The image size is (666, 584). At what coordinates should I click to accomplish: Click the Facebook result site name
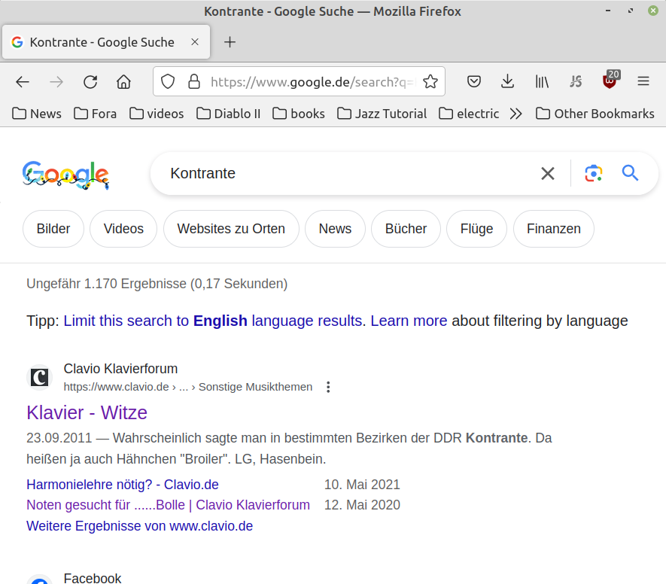tap(92, 579)
